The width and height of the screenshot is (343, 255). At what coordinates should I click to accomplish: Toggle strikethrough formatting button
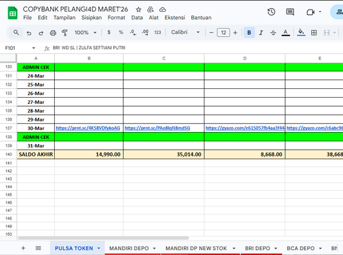coord(273,33)
